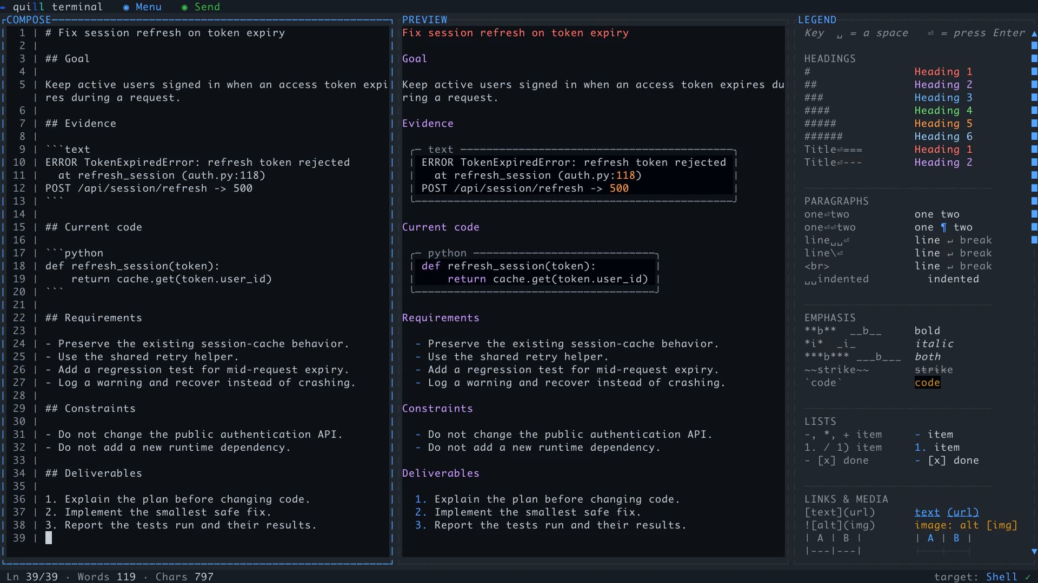
Task: Click compose line '## Goal'
Action: tap(68, 59)
